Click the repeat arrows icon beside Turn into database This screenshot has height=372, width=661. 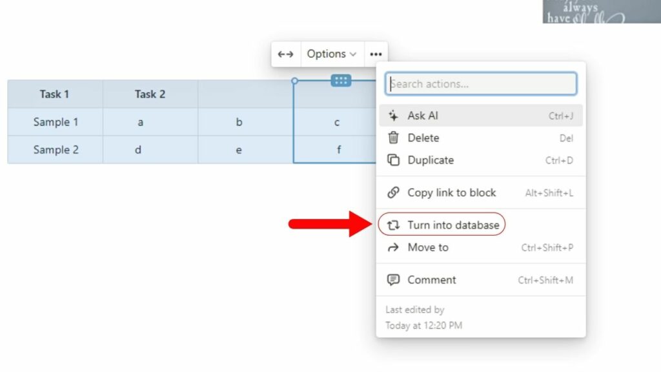click(x=395, y=224)
